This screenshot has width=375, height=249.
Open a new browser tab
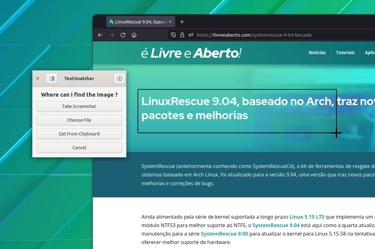tap(182, 22)
